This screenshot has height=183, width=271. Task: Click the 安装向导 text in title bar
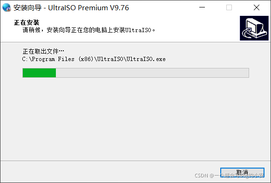click(x=27, y=8)
